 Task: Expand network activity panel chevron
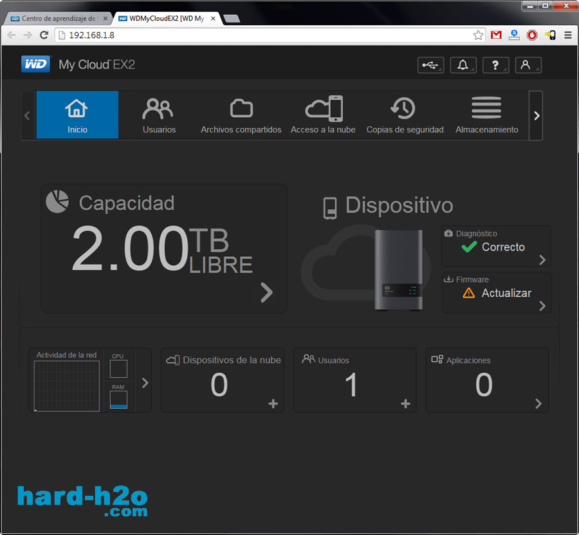click(145, 383)
